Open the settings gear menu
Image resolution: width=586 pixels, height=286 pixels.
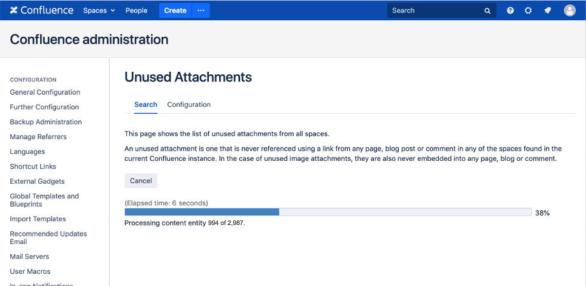click(x=528, y=10)
